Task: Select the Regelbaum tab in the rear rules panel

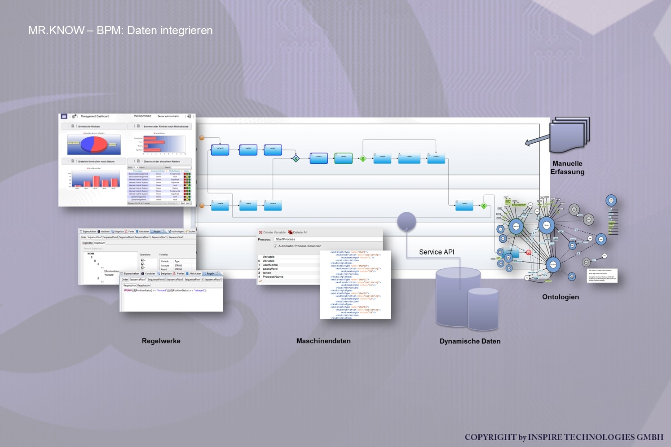Action: click(x=100, y=243)
